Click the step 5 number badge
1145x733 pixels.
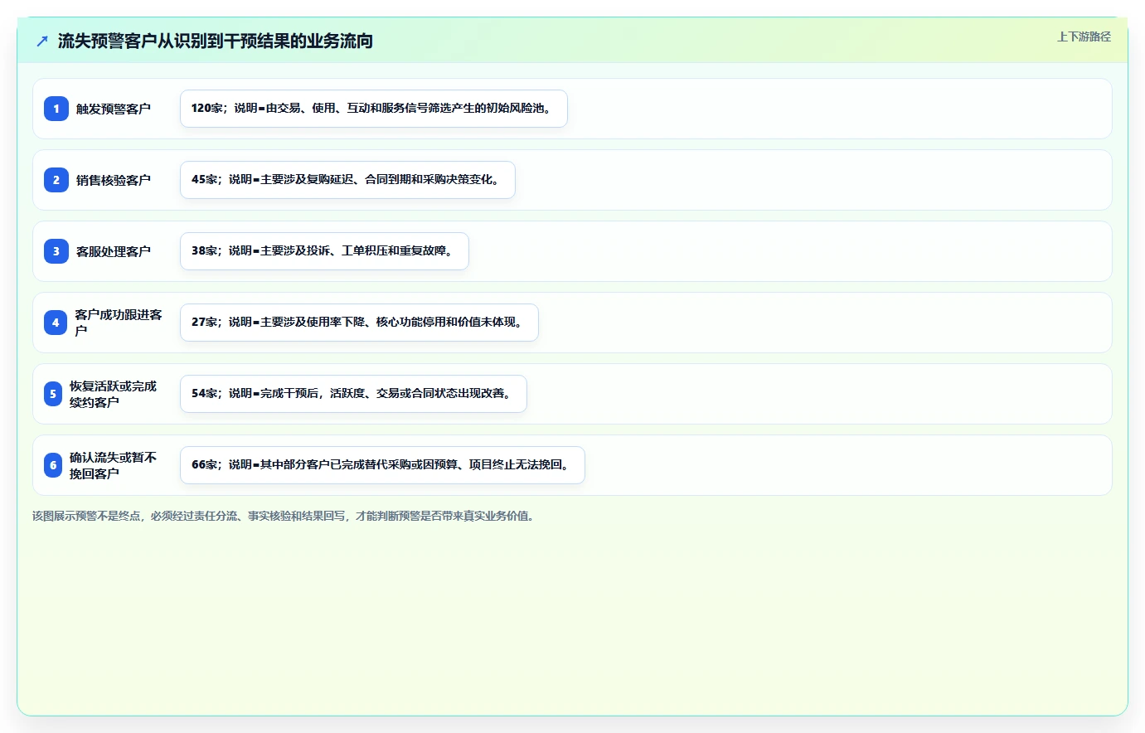tap(53, 394)
